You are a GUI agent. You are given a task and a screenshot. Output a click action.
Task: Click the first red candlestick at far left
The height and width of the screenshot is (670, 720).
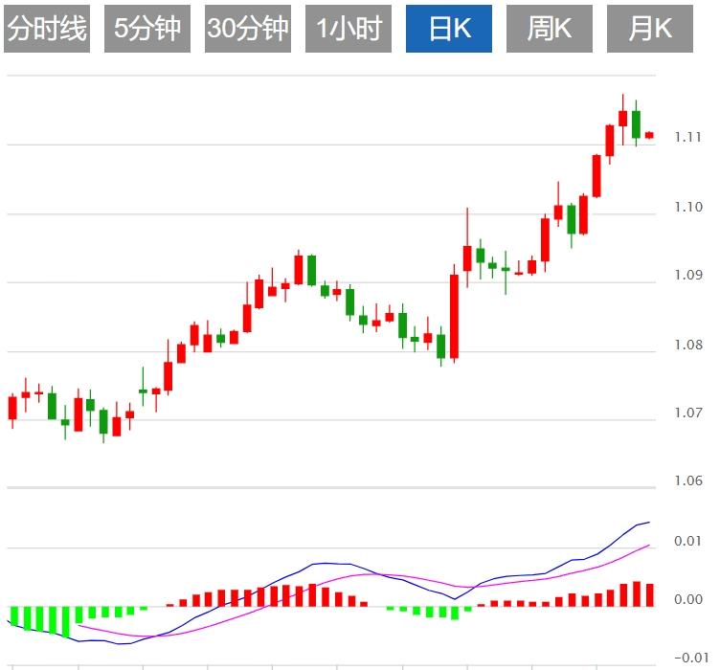[12, 408]
